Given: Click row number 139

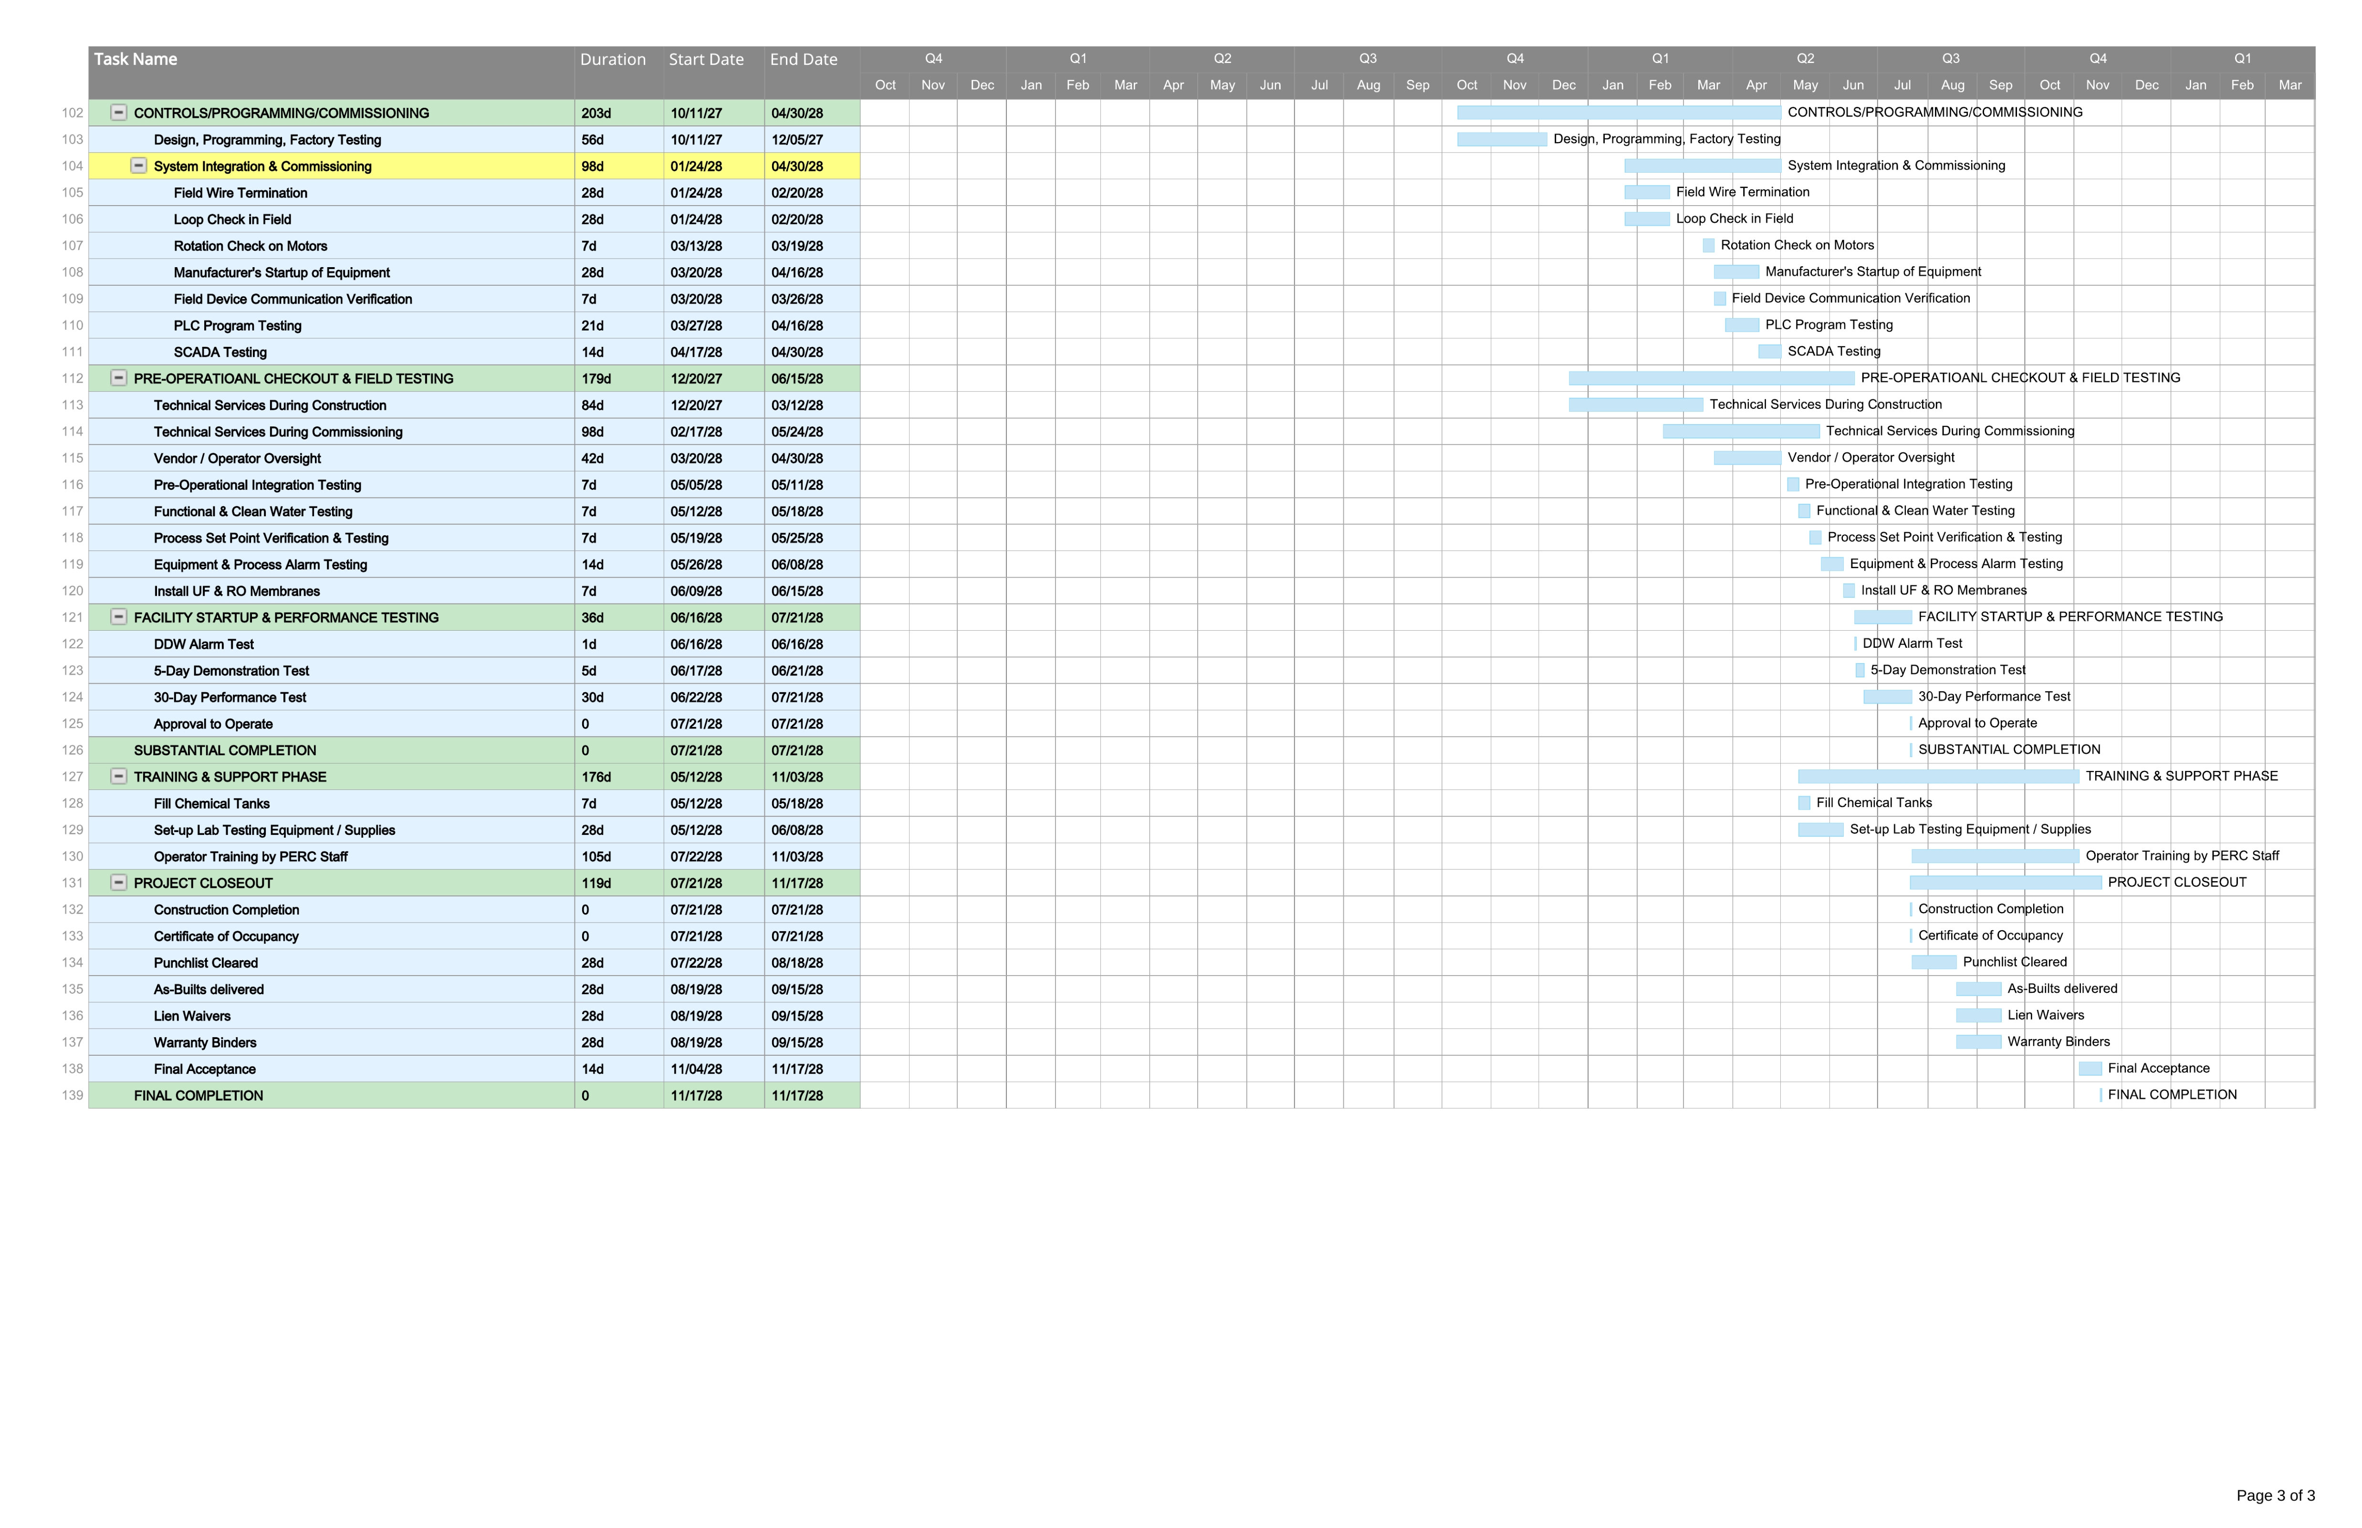Looking at the screenshot, I should (x=73, y=1095).
